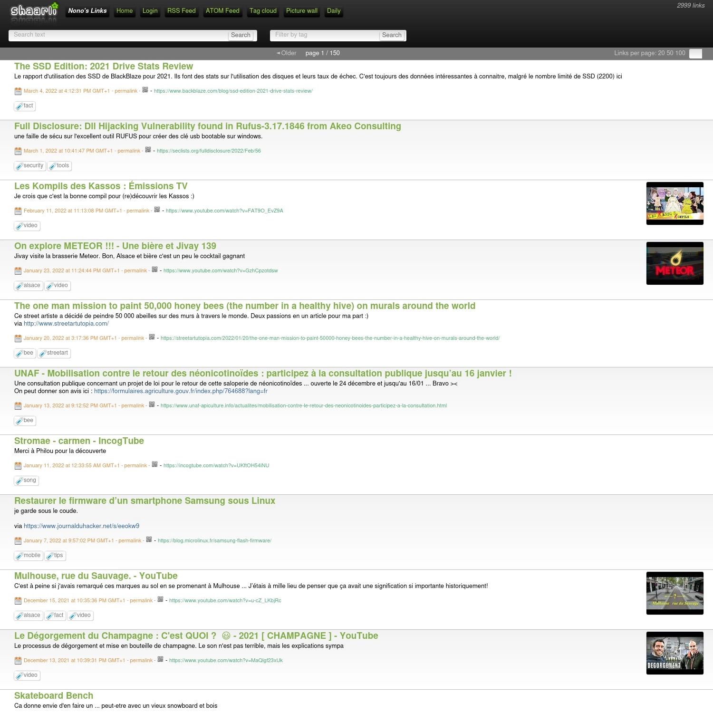Viewport: 713px width, 713px height.
Task: Open QR code for Mulhouse rue du Sauvage
Action: pos(160,599)
